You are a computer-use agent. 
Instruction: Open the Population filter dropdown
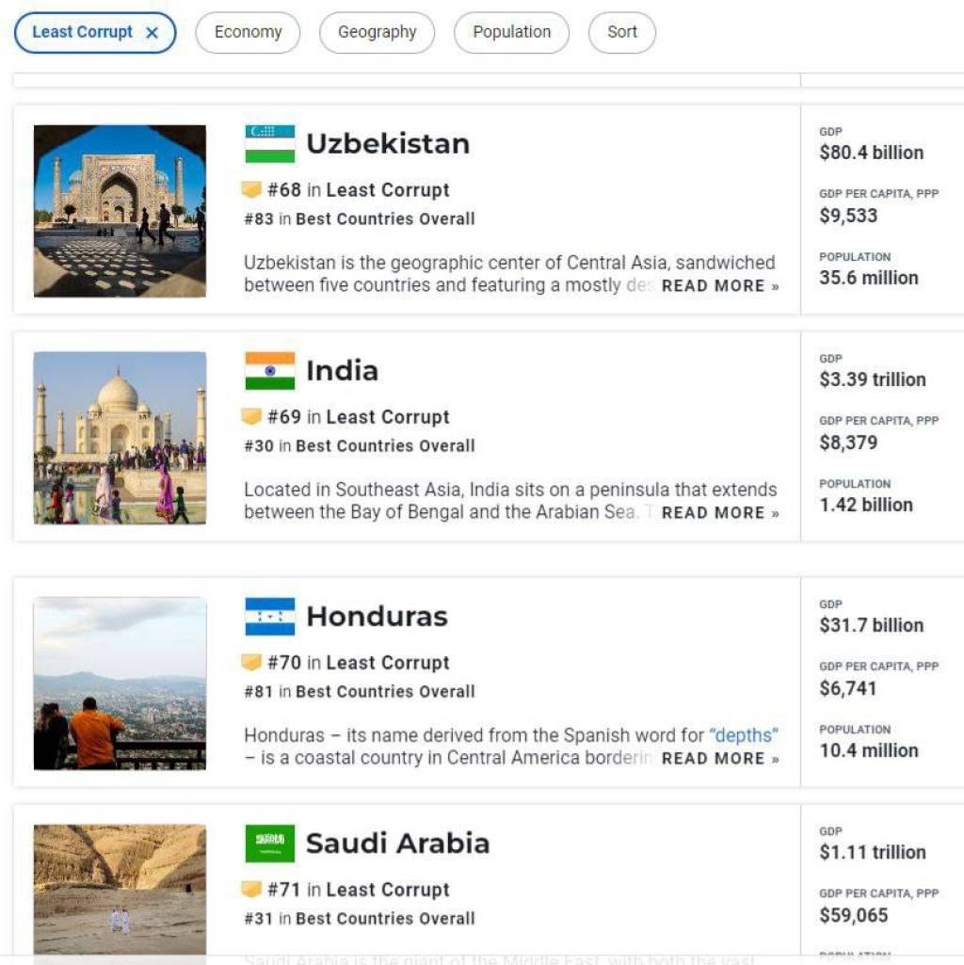pyautogui.click(x=511, y=32)
